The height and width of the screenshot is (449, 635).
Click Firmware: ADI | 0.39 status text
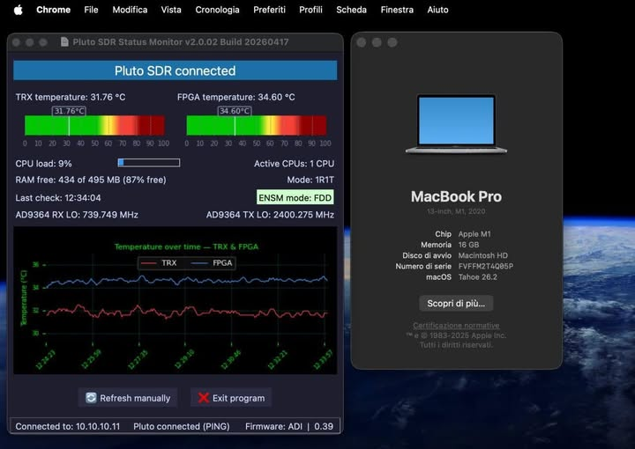289,426
